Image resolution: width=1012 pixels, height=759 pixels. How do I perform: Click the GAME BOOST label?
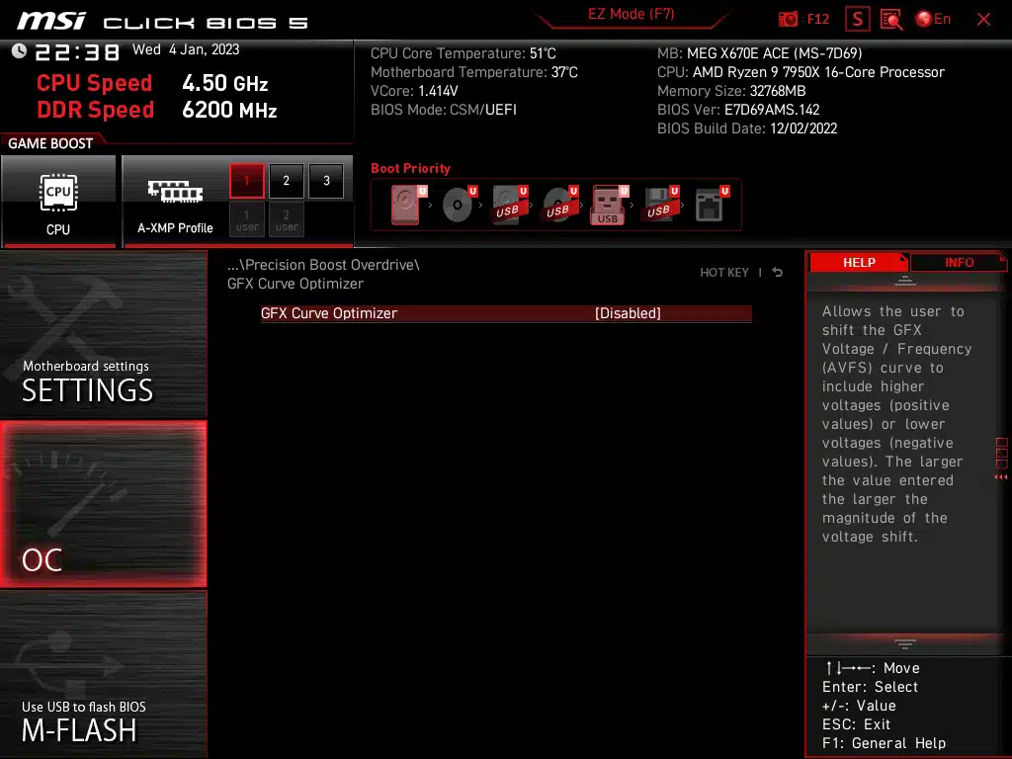50,143
